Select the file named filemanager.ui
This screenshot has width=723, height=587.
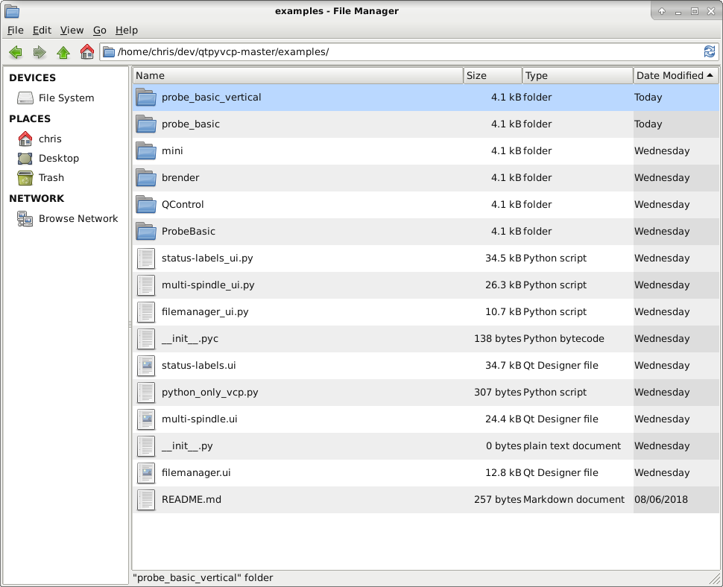click(x=196, y=473)
